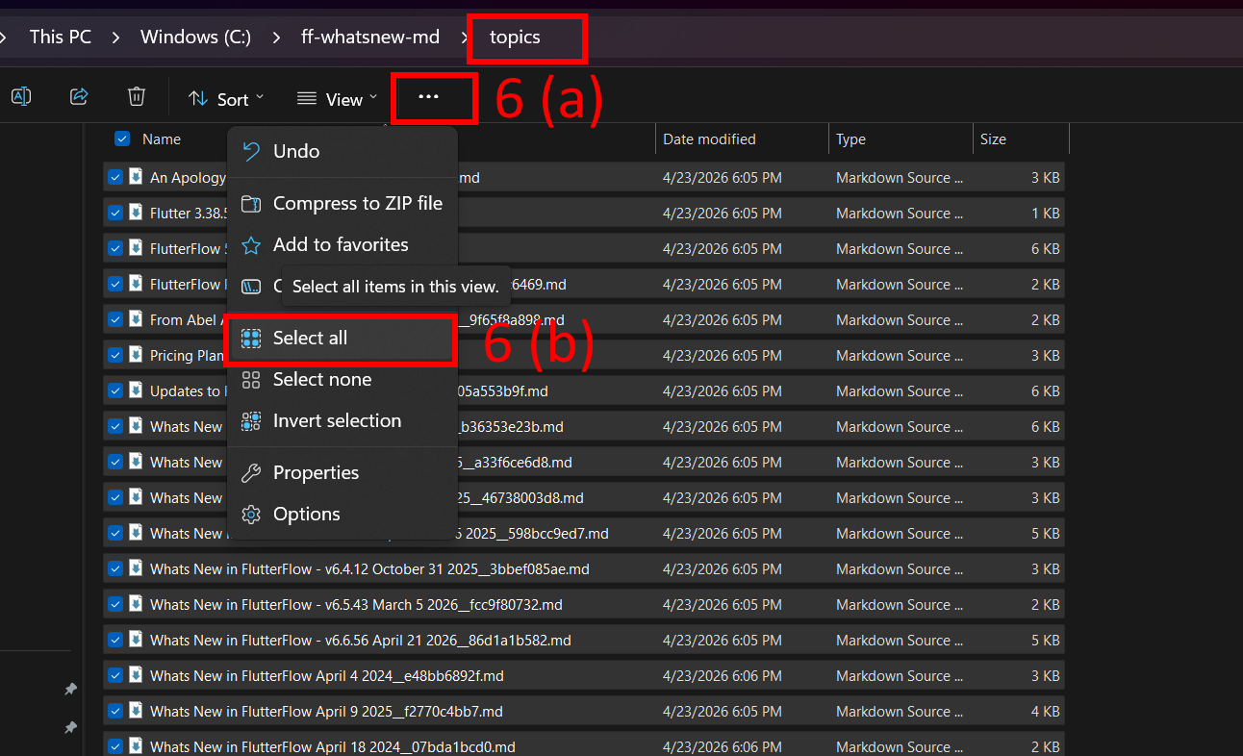Uncheck the From Abel file checkbox
This screenshot has height=756, width=1243.
point(115,319)
